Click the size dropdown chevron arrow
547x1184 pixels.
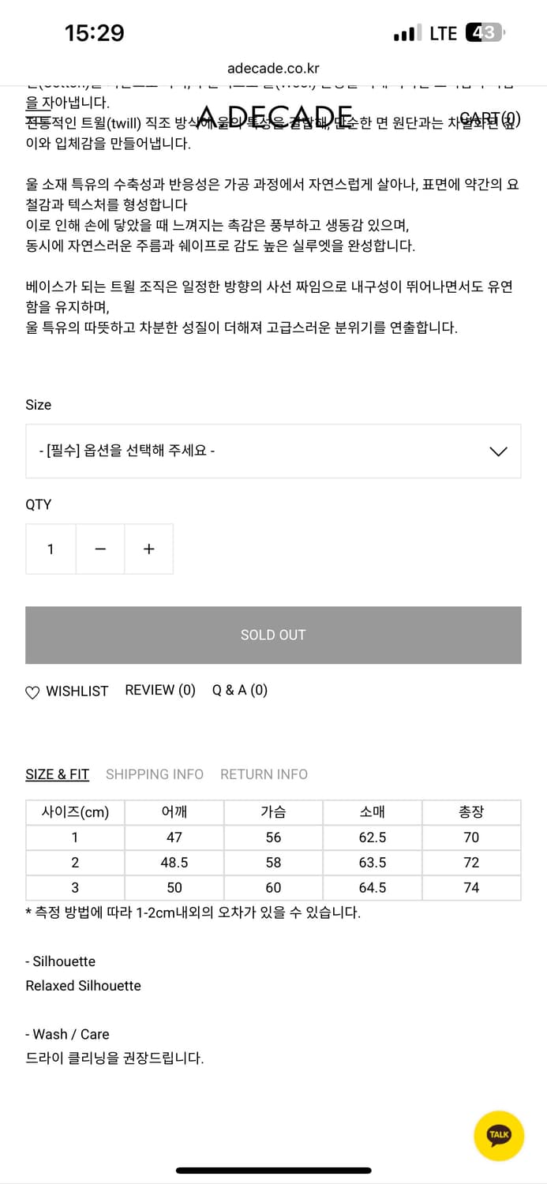click(498, 451)
